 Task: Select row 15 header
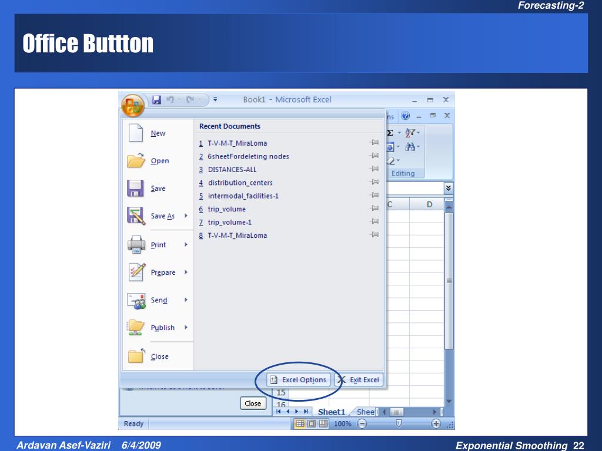(x=280, y=392)
